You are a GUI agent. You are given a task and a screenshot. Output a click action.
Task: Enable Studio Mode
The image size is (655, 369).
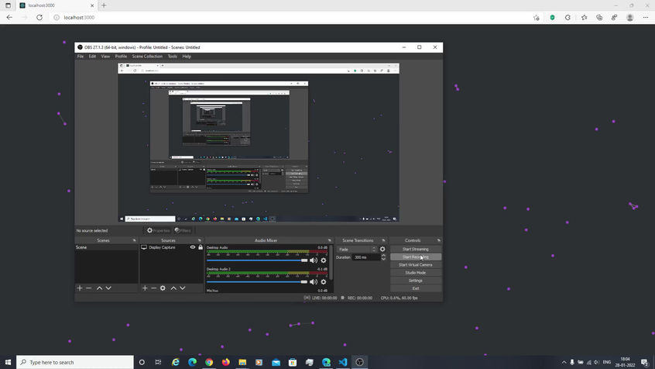[x=415, y=273]
